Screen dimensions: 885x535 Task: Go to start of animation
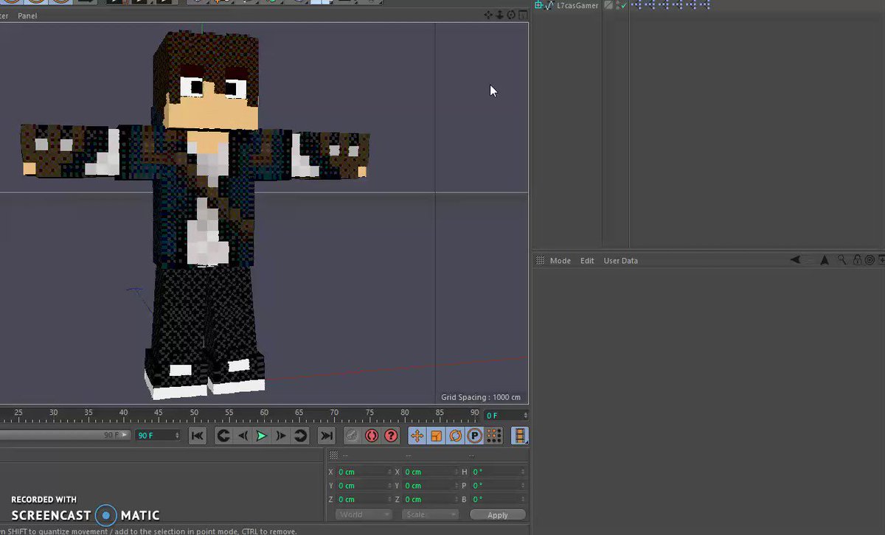point(197,436)
